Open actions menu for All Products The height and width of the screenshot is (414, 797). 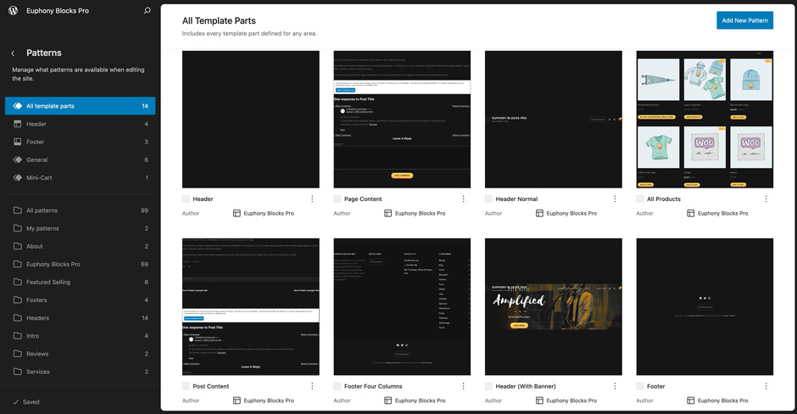[x=766, y=199]
